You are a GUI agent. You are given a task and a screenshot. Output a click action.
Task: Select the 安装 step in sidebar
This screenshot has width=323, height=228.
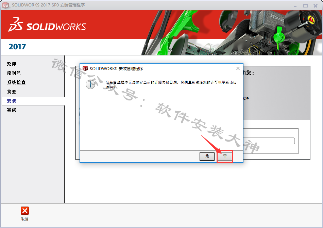pyautogui.click(x=12, y=101)
